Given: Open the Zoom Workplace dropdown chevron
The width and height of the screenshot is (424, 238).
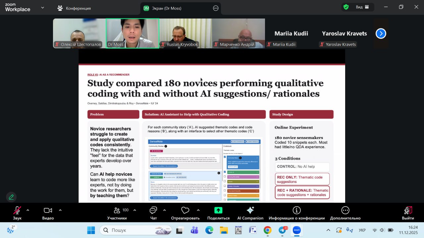Looking at the screenshot, I should (42, 8).
